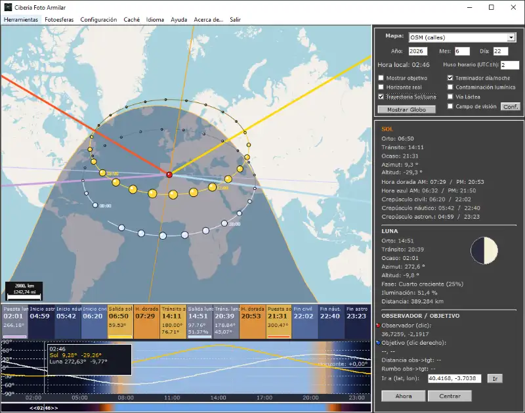Enable the Mostrar objetivo checkbox
Viewport: 525px width, 413px height.
[381, 78]
